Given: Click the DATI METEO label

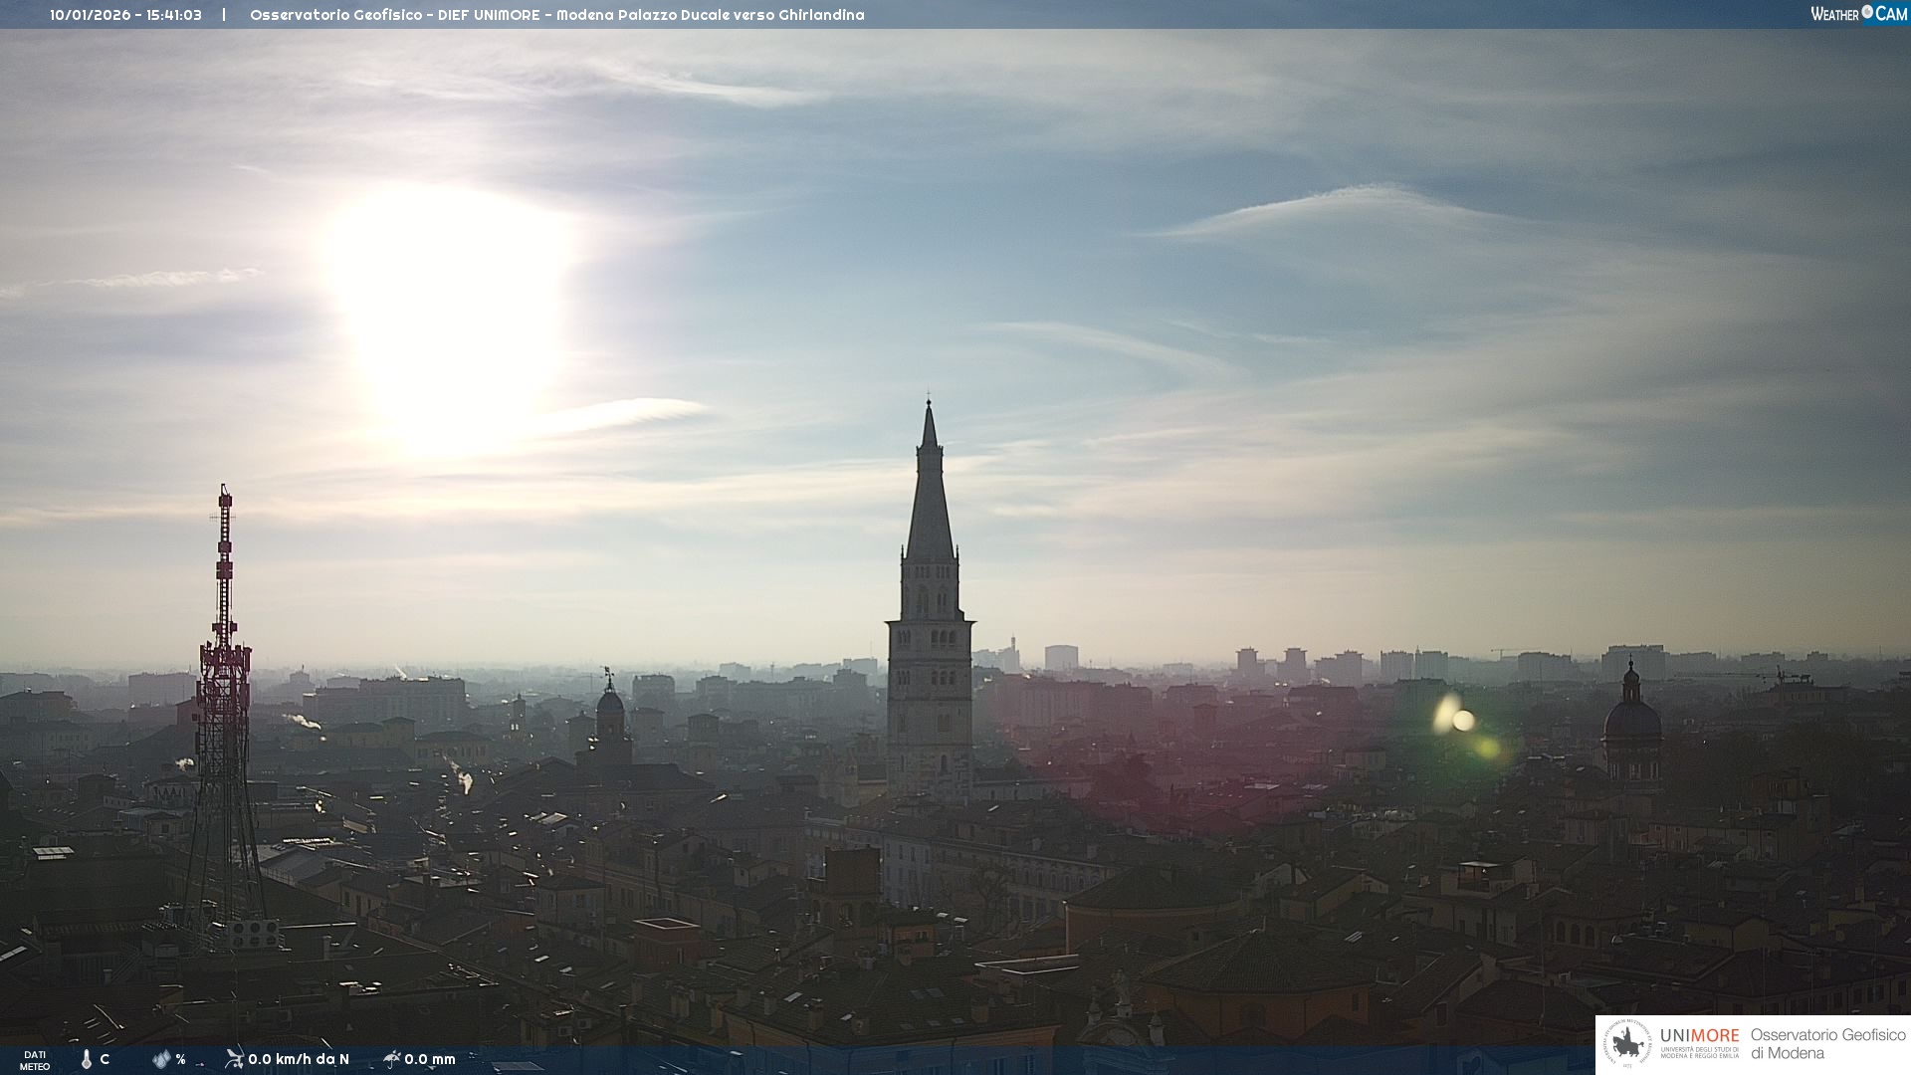Looking at the screenshot, I should click(x=35, y=1060).
